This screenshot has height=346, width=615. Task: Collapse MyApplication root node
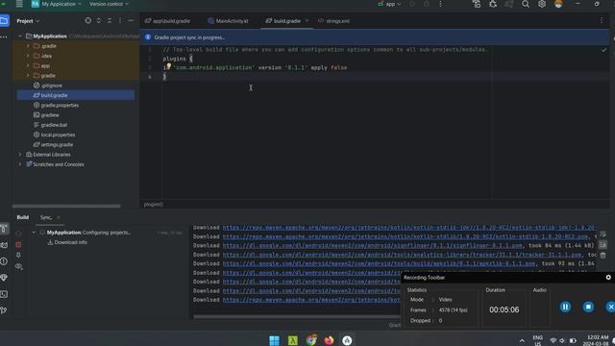(x=20, y=37)
